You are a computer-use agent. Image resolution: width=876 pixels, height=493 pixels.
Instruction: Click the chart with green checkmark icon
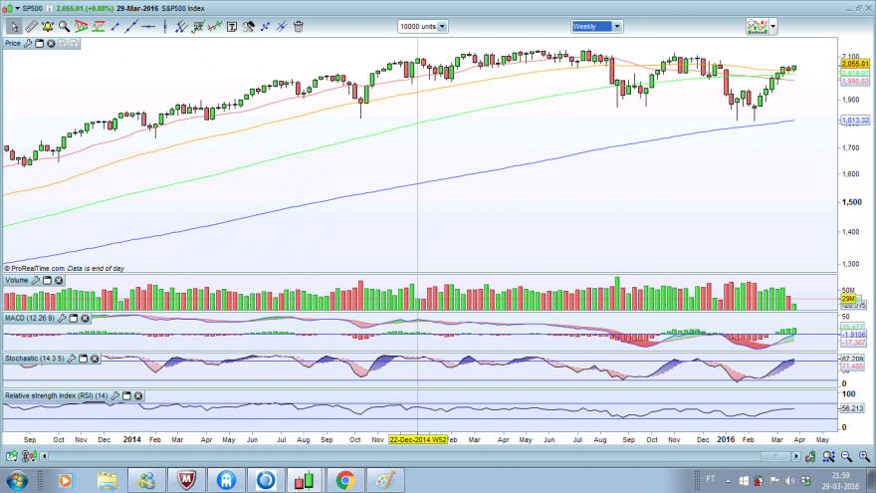coord(198,26)
